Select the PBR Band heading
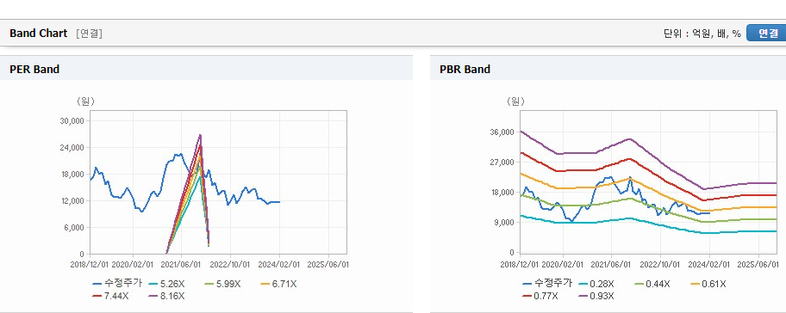Screen dimensions: 786x313 [465, 70]
